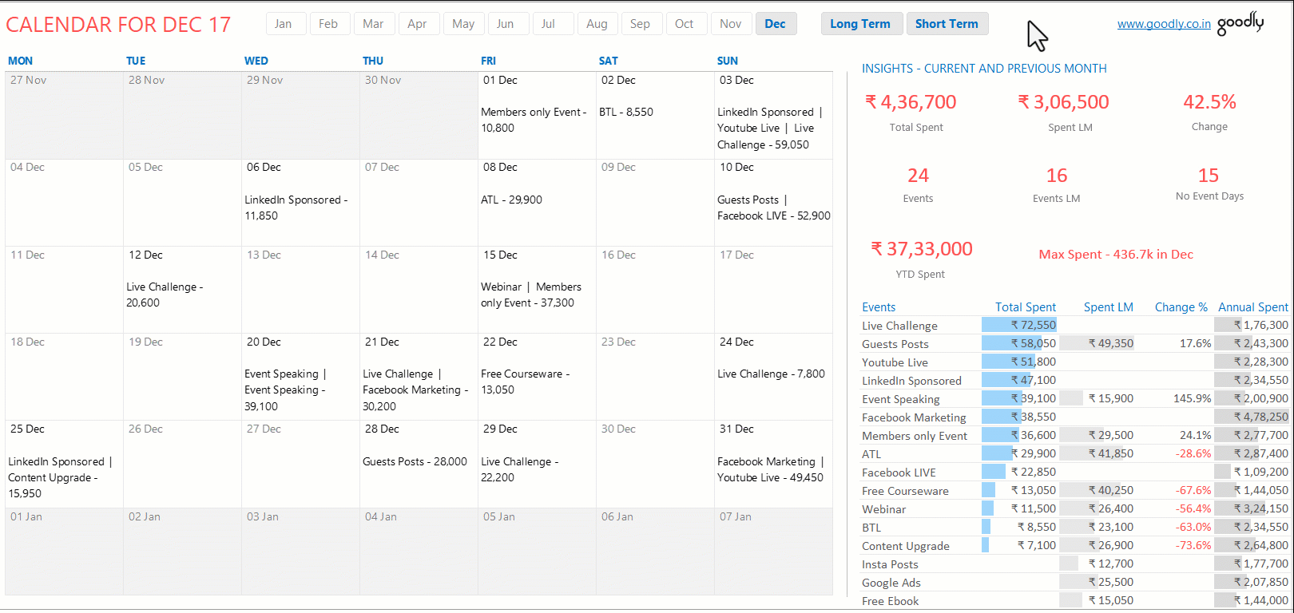Open the www.goodly.co.in link
Image resolution: width=1294 pixels, height=613 pixels.
pos(1163,24)
